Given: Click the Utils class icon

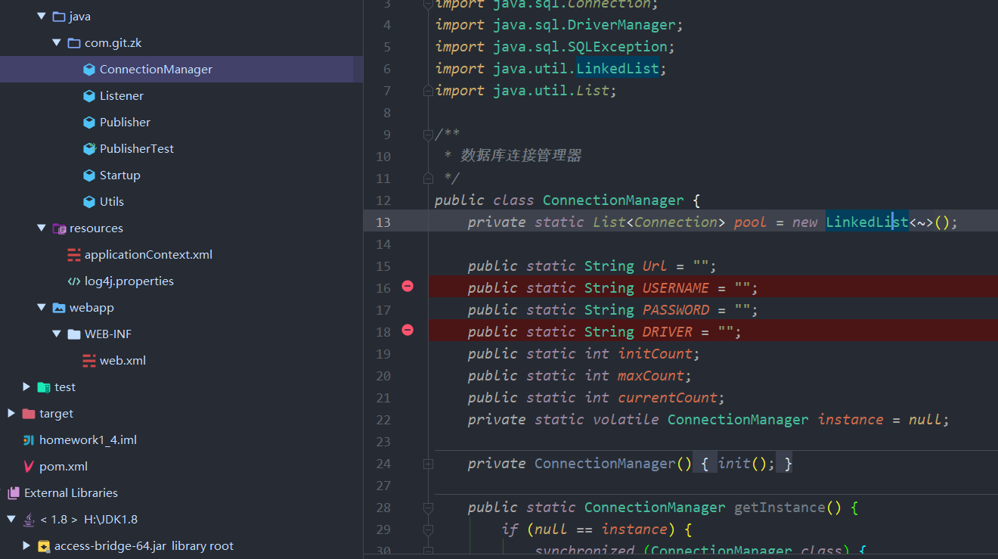Looking at the screenshot, I should (x=89, y=201).
